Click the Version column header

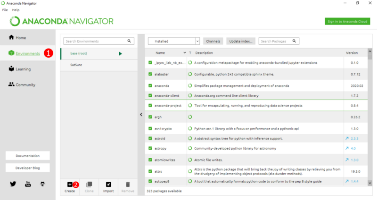coord(352,53)
